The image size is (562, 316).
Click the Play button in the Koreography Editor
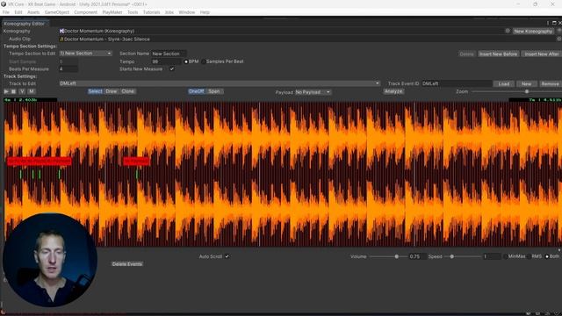[x=6, y=91]
